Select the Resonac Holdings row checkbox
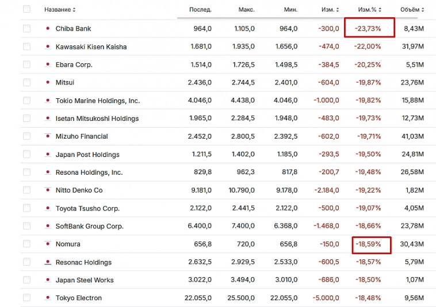Image resolution: width=436 pixels, height=307 pixels. coord(26,262)
